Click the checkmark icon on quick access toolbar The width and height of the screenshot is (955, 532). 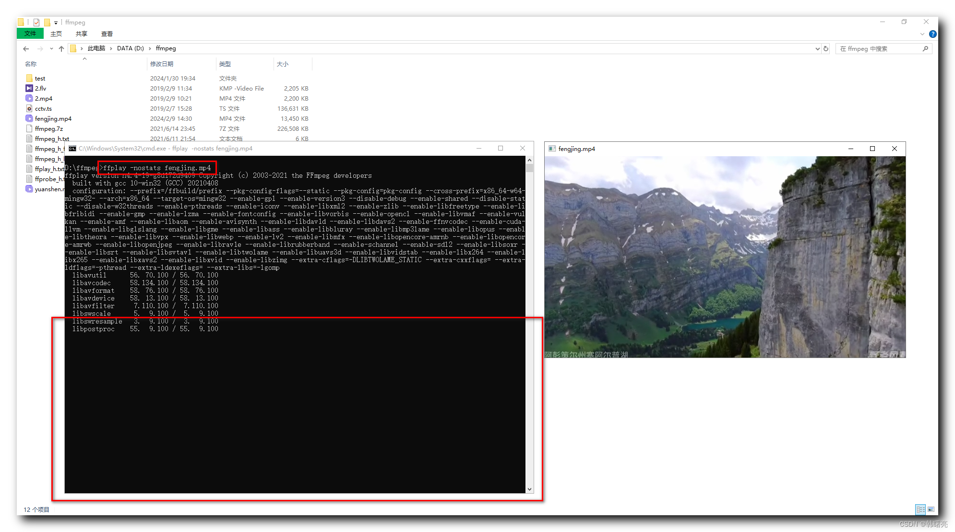tap(36, 22)
